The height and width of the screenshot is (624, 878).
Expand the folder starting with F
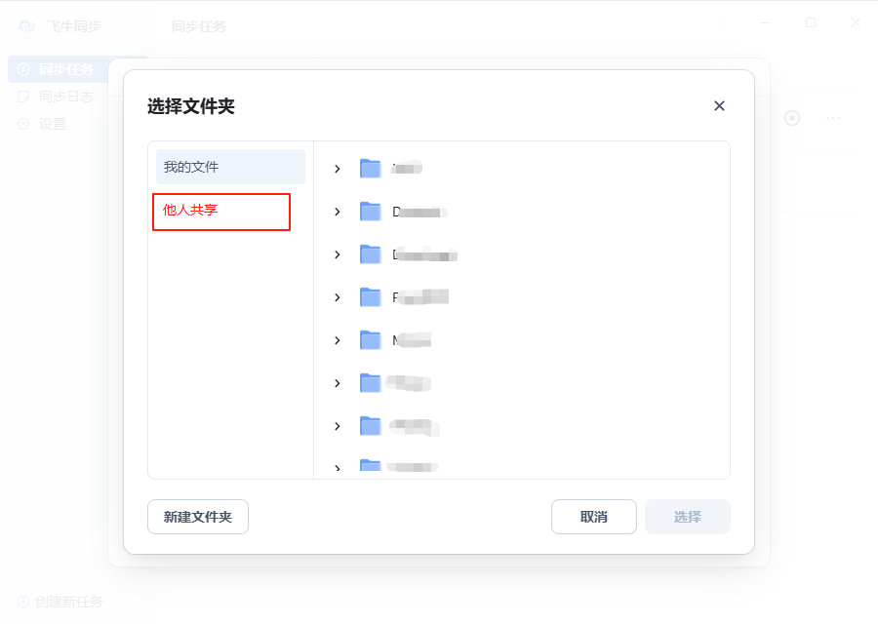(x=338, y=297)
